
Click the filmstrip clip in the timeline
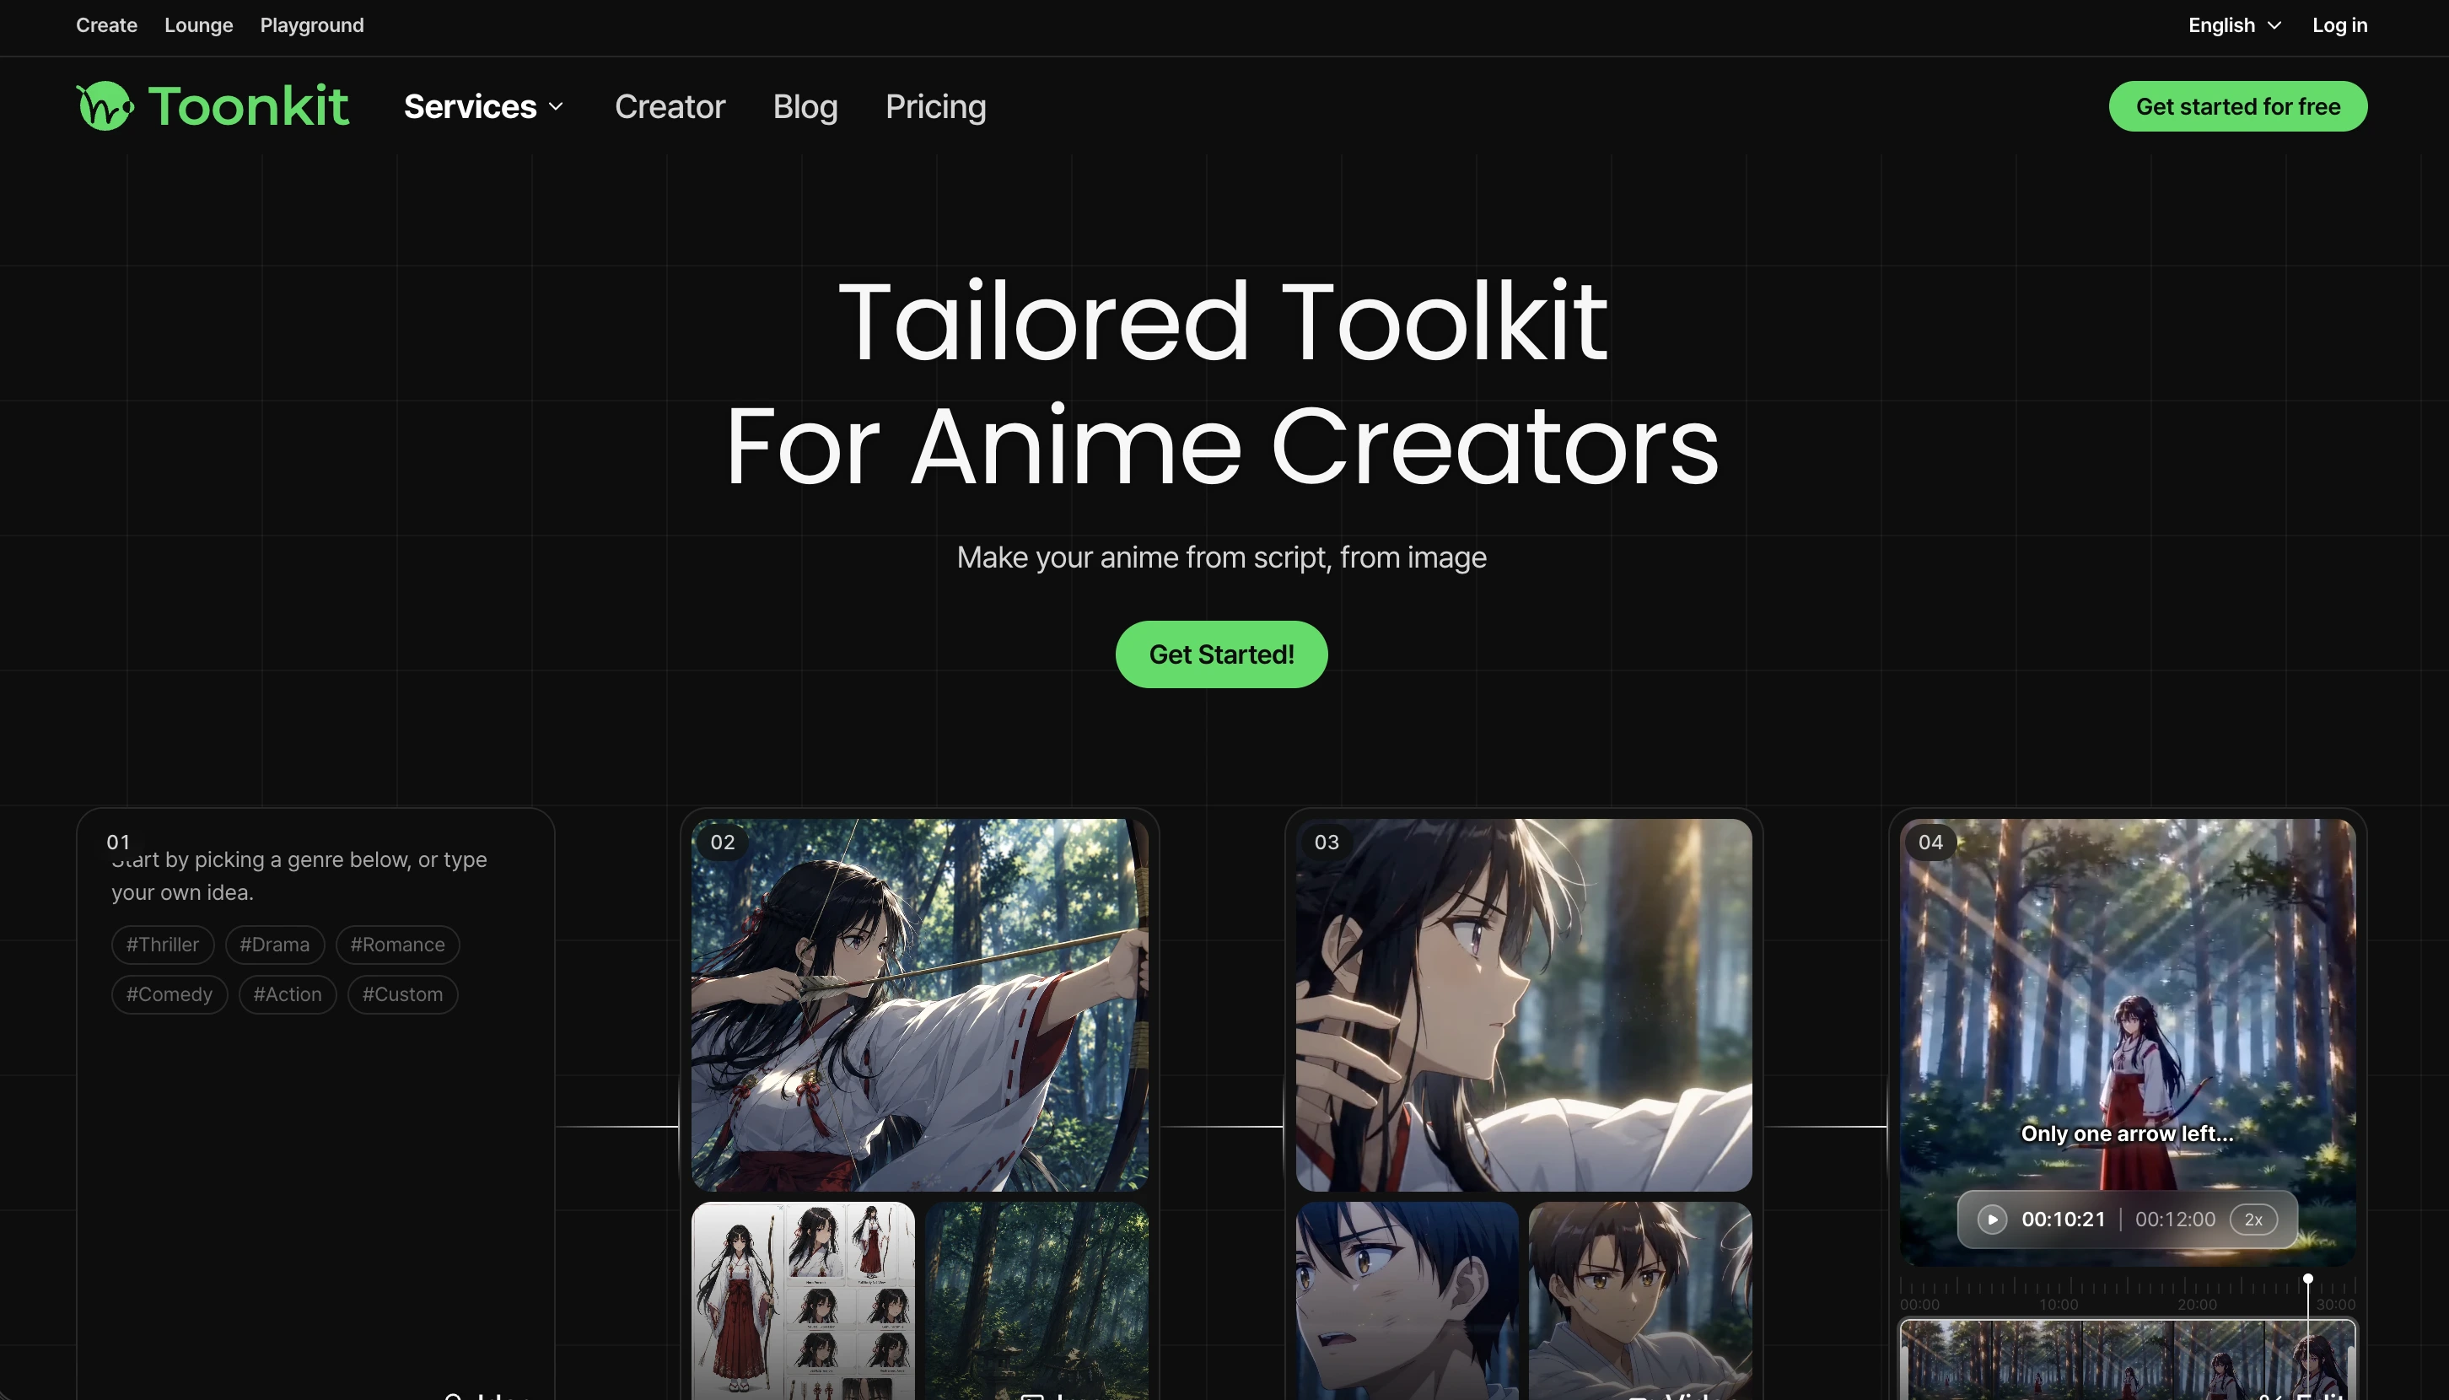[2127, 1360]
